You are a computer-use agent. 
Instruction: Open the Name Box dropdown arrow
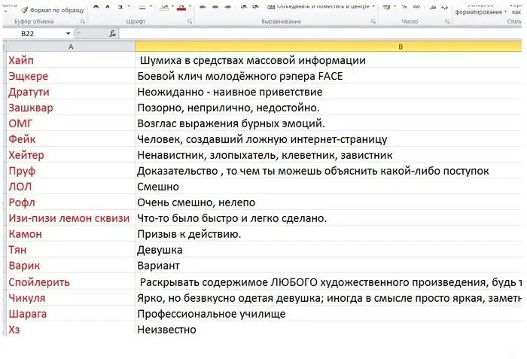[x=69, y=34]
